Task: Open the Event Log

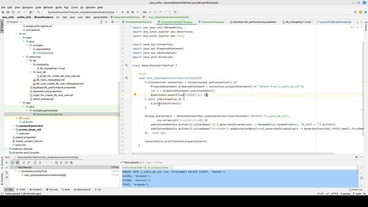Action: 355,189
